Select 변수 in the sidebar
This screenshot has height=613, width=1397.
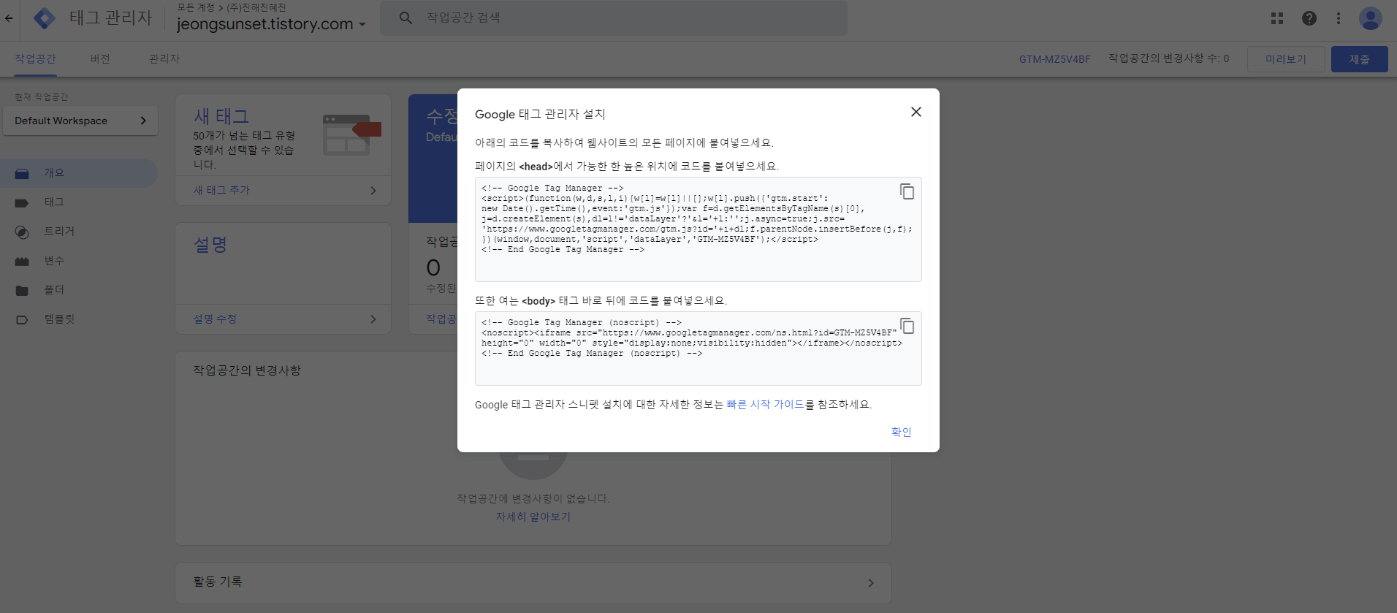click(x=79, y=261)
